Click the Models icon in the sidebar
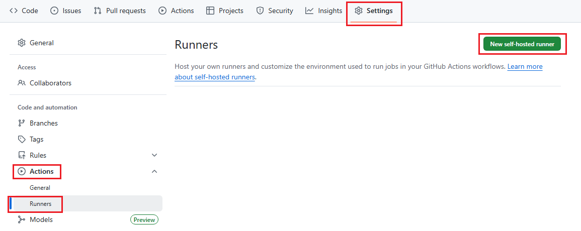581x231 pixels. click(22, 219)
